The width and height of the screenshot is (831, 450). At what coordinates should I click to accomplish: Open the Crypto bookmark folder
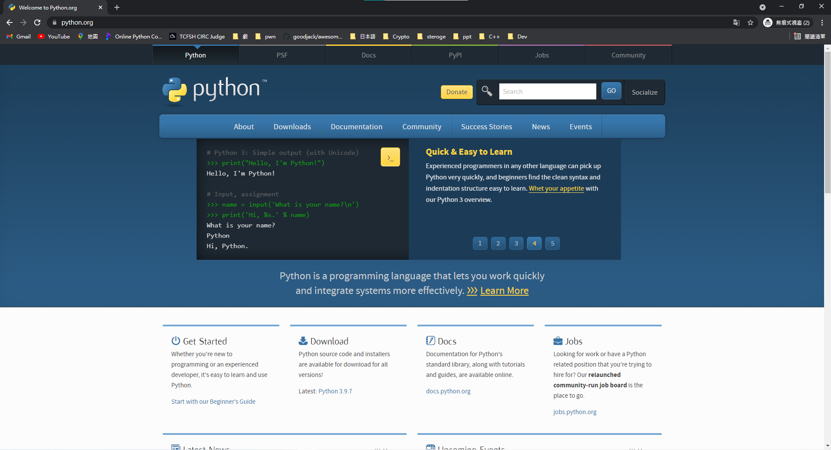coord(396,37)
